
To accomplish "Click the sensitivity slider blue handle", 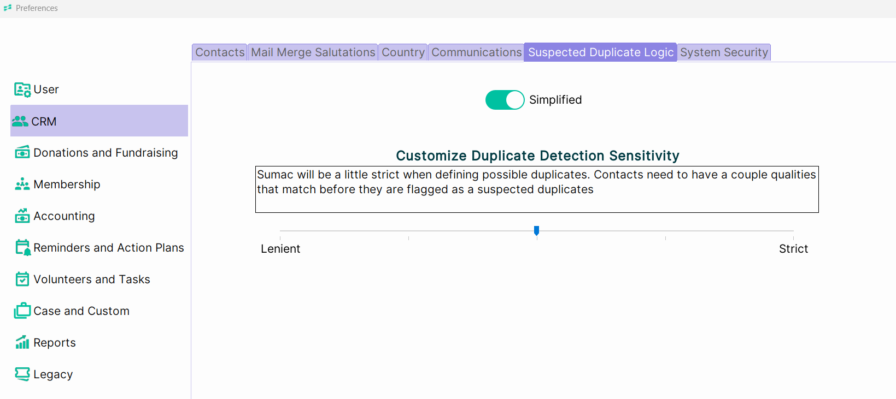I will tap(536, 231).
